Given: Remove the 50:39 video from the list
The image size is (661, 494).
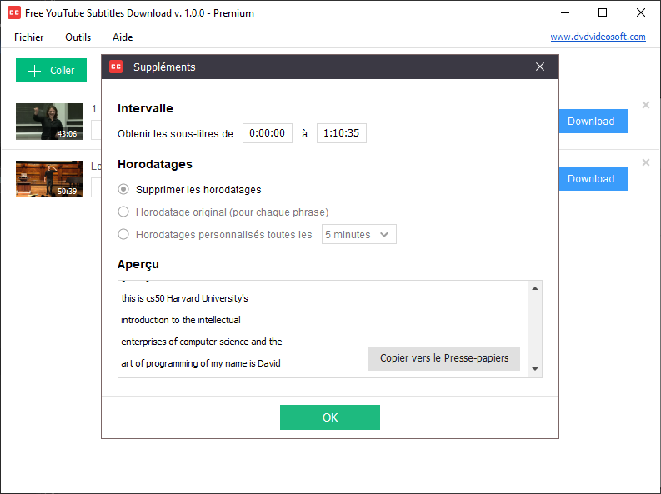Looking at the screenshot, I should coord(645,162).
